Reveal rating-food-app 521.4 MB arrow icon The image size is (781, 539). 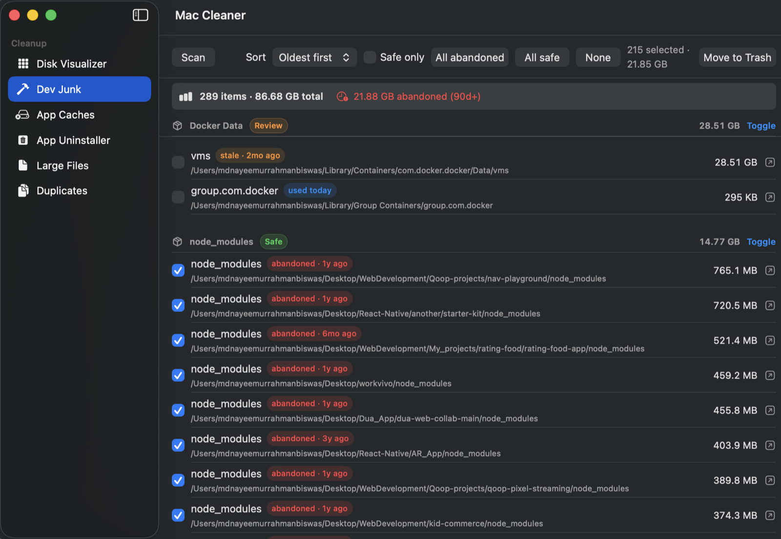pos(770,340)
